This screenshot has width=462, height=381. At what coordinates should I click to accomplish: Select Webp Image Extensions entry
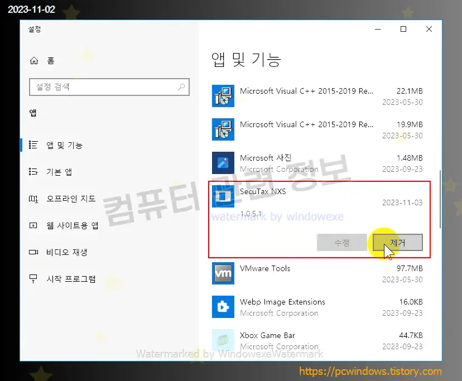pyautogui.click(x=317, y=307)
